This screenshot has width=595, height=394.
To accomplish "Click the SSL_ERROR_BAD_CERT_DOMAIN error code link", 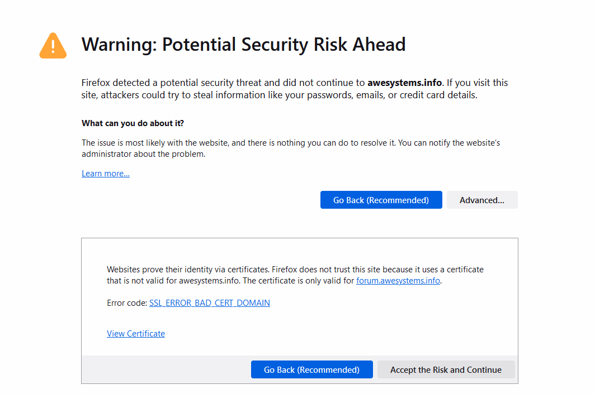I will [x=210, y=303].
